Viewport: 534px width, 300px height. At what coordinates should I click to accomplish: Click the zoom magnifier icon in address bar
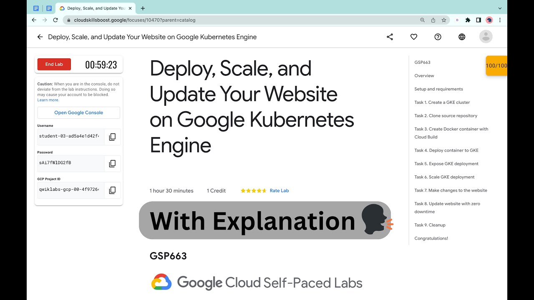coord(423,20)
